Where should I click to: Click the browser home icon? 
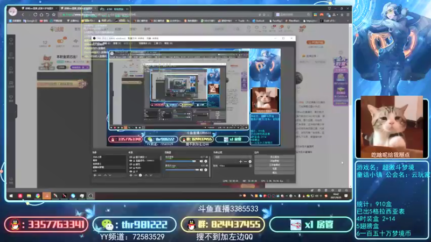(x=41, y=15)
